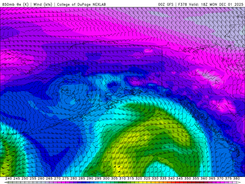Select the 345 scale value
This screenshot has height=184, width=245.
(179, 178)
